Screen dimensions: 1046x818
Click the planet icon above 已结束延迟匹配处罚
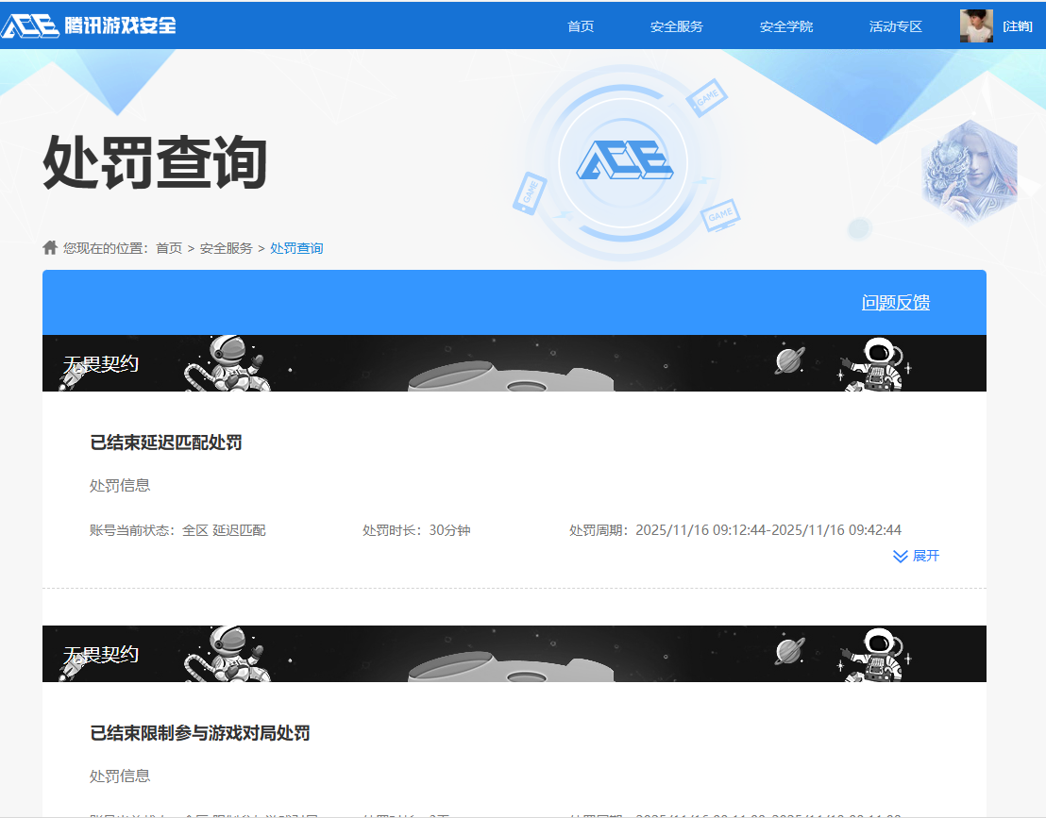(x=790, y=359)
